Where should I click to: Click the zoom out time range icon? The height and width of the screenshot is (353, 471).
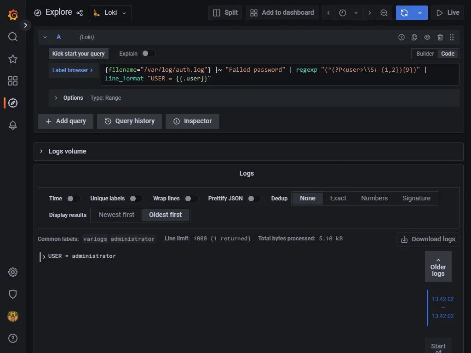(384, 13)
